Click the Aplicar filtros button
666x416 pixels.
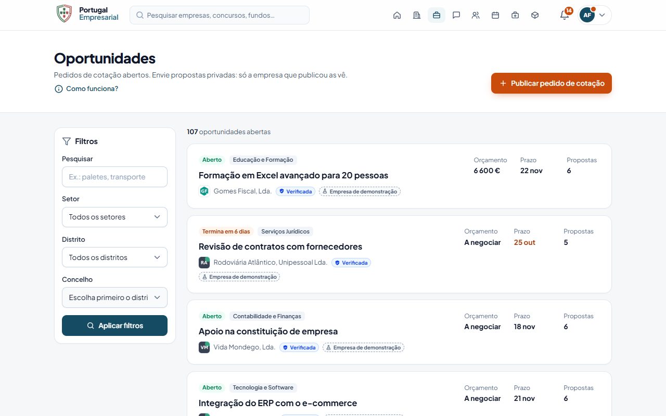114,326
